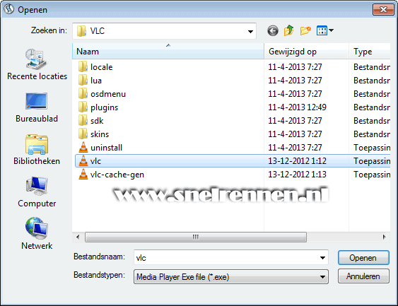Screen dimensions: 398x306
Task: Go up one folder level icon
Action: (289, 30)
